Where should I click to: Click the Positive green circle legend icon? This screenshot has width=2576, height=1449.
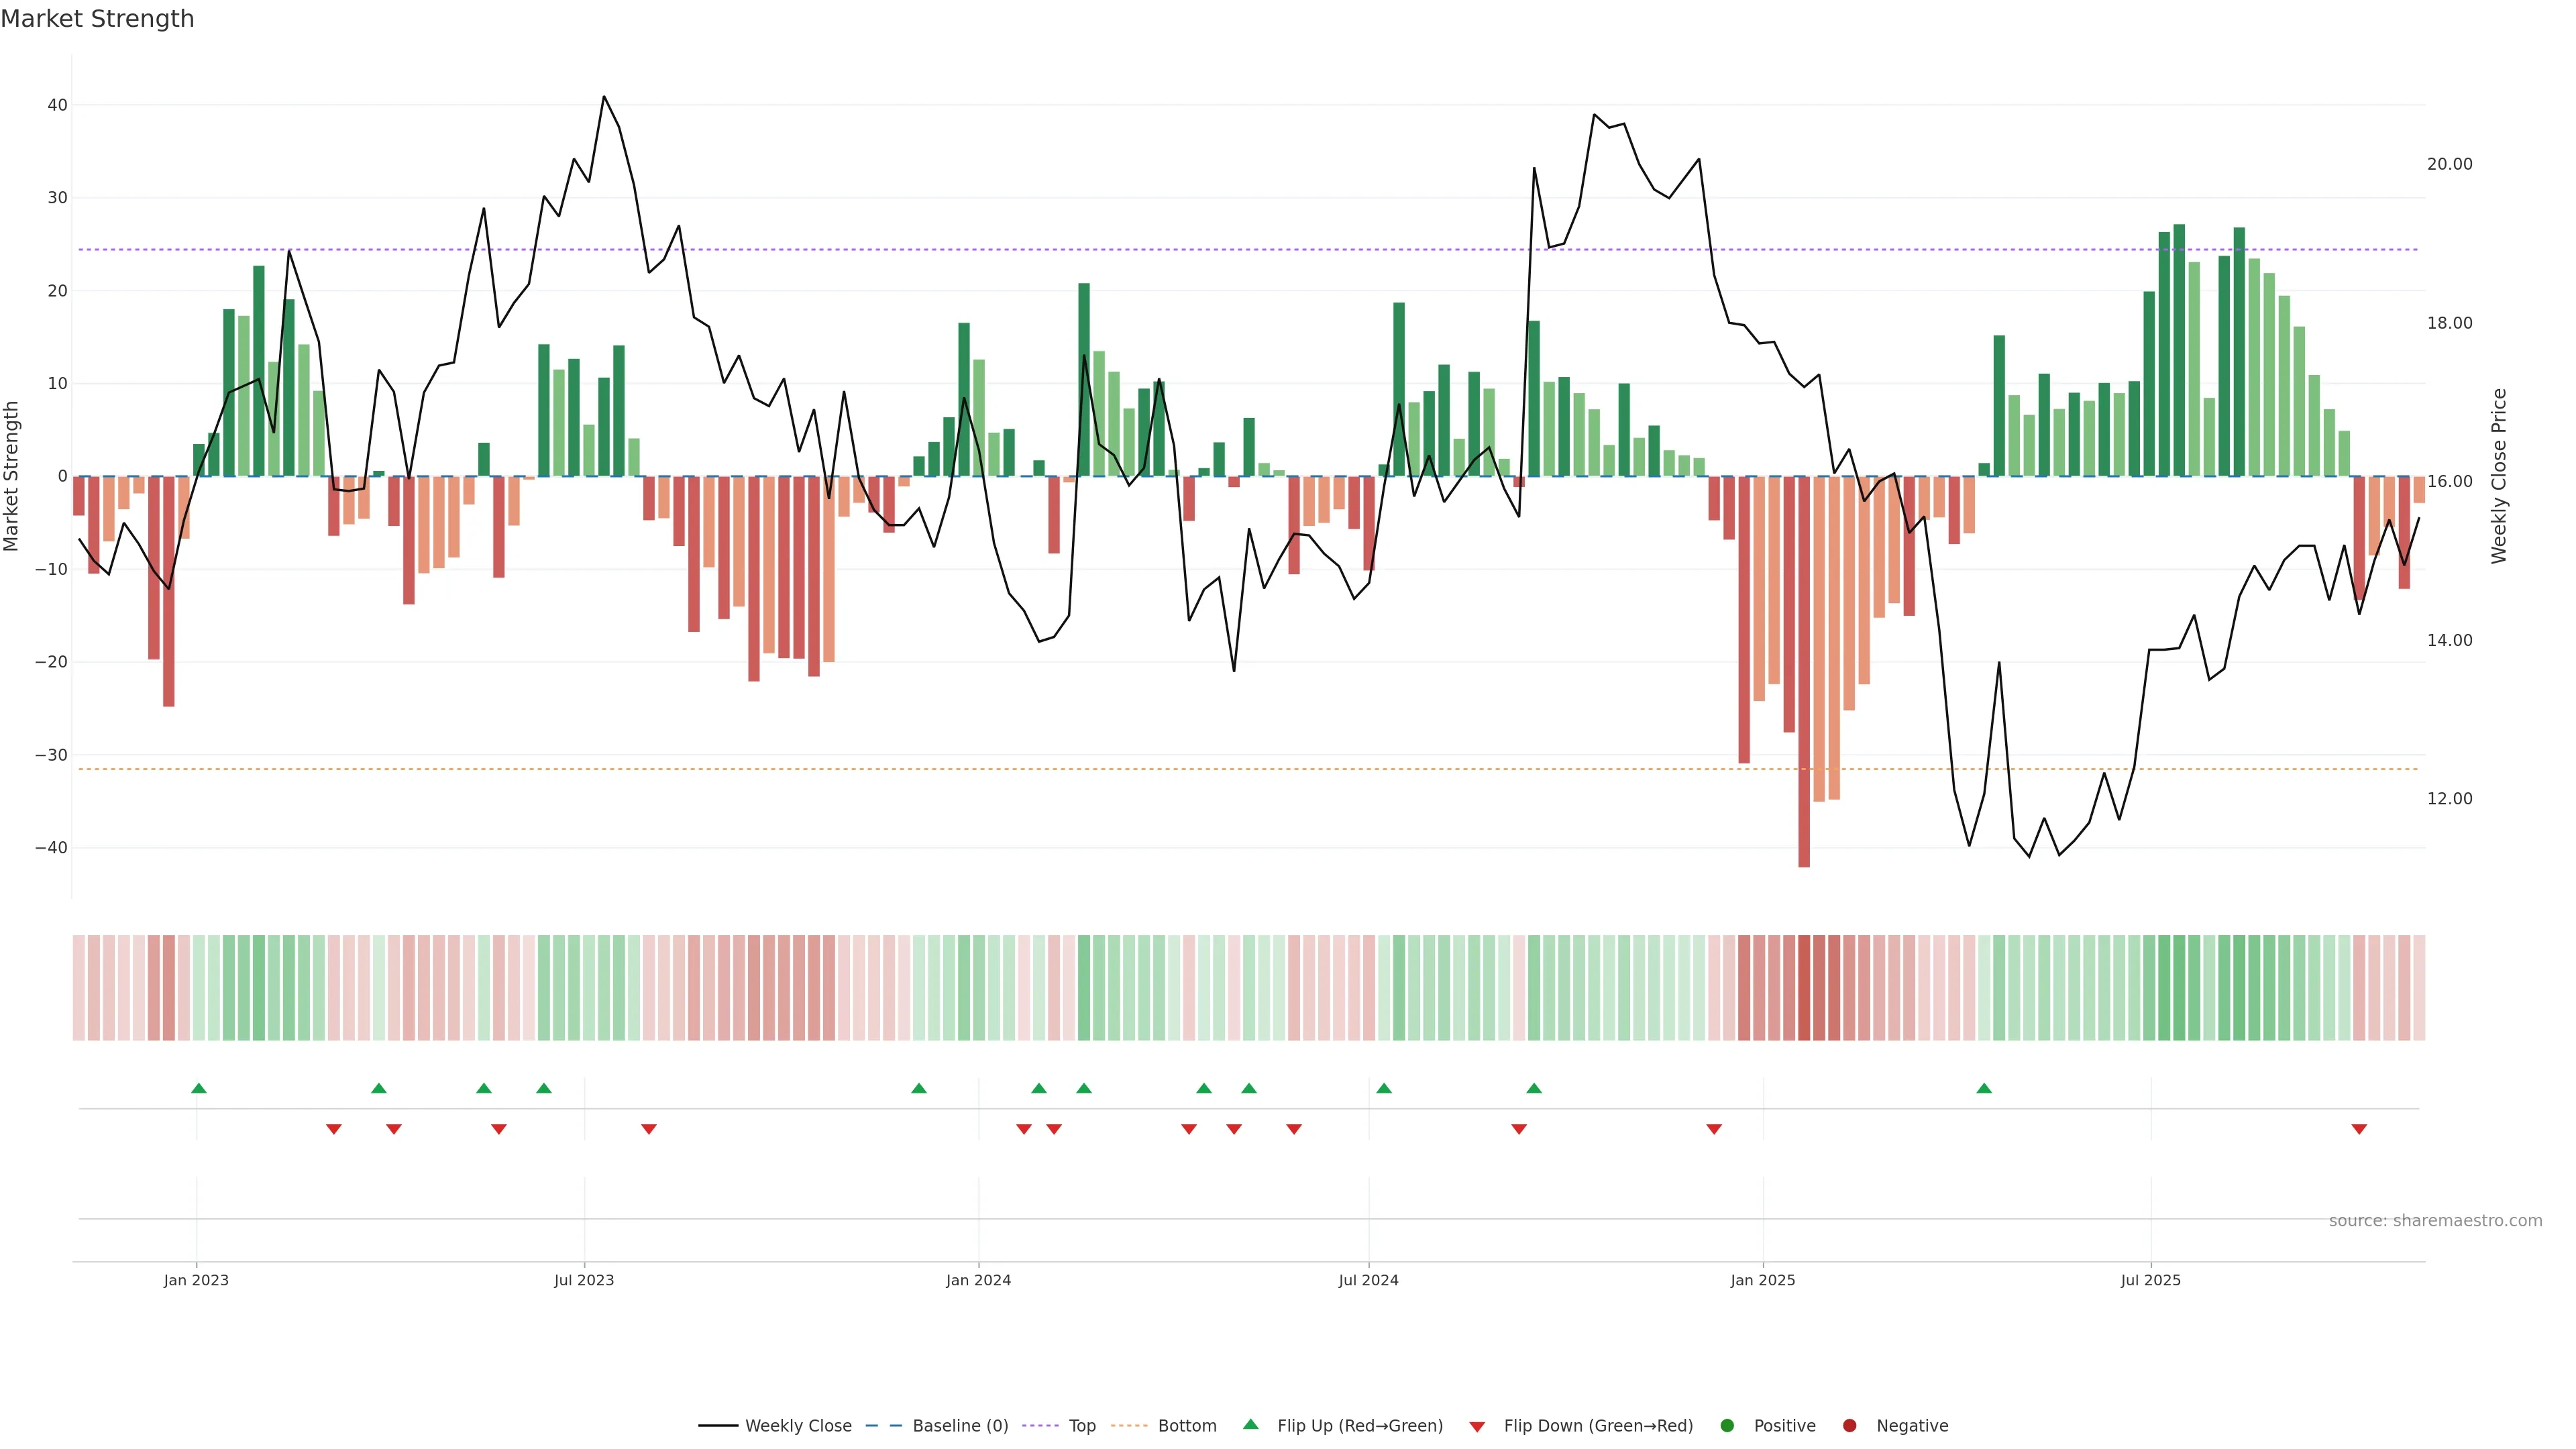pos(1727,1426)
